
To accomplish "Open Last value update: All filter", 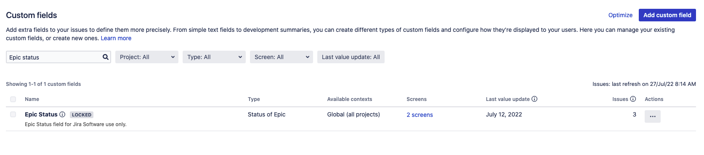I will click(x=351, y=57).
